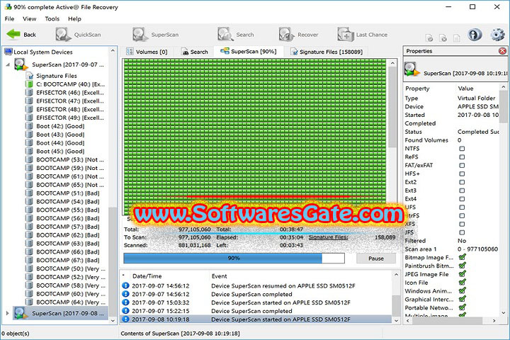Click the green Back arrow icon

pos(13,34)
